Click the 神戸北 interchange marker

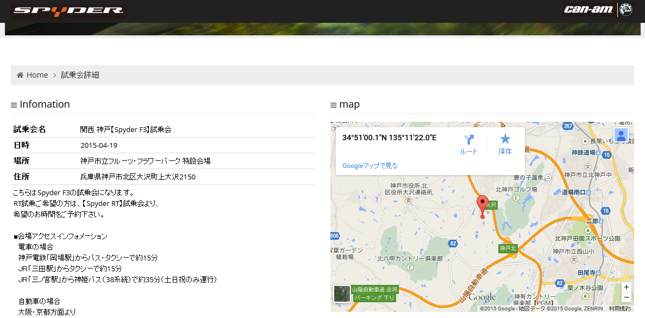(508, 248)
